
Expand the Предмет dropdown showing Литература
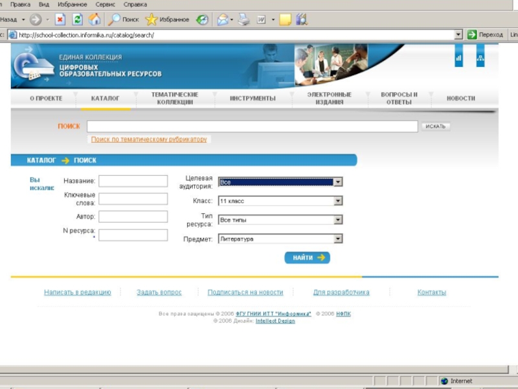[337, 239]
